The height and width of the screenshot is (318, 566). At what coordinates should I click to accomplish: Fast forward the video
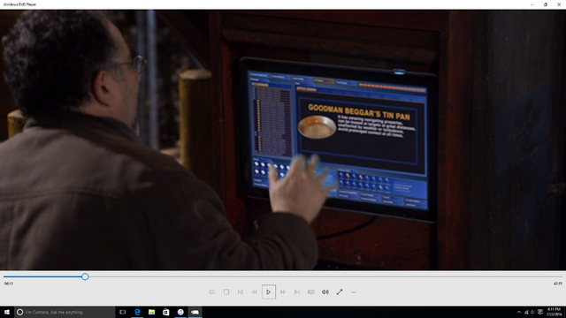tap(283, 292)
